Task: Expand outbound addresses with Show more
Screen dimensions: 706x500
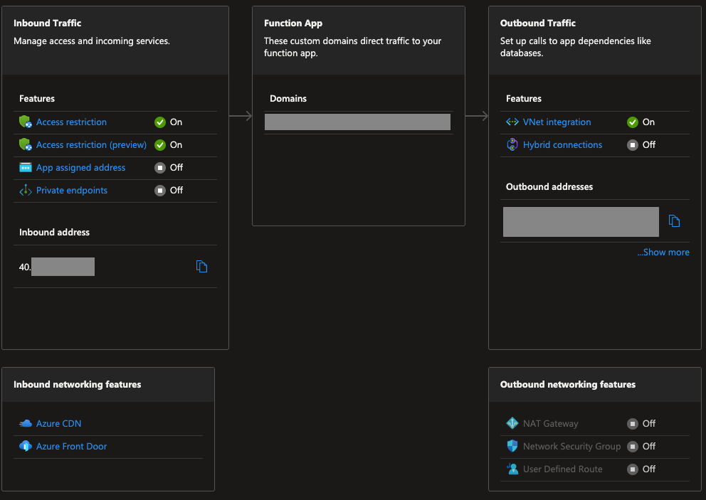Action: click(x=663, y=252)
